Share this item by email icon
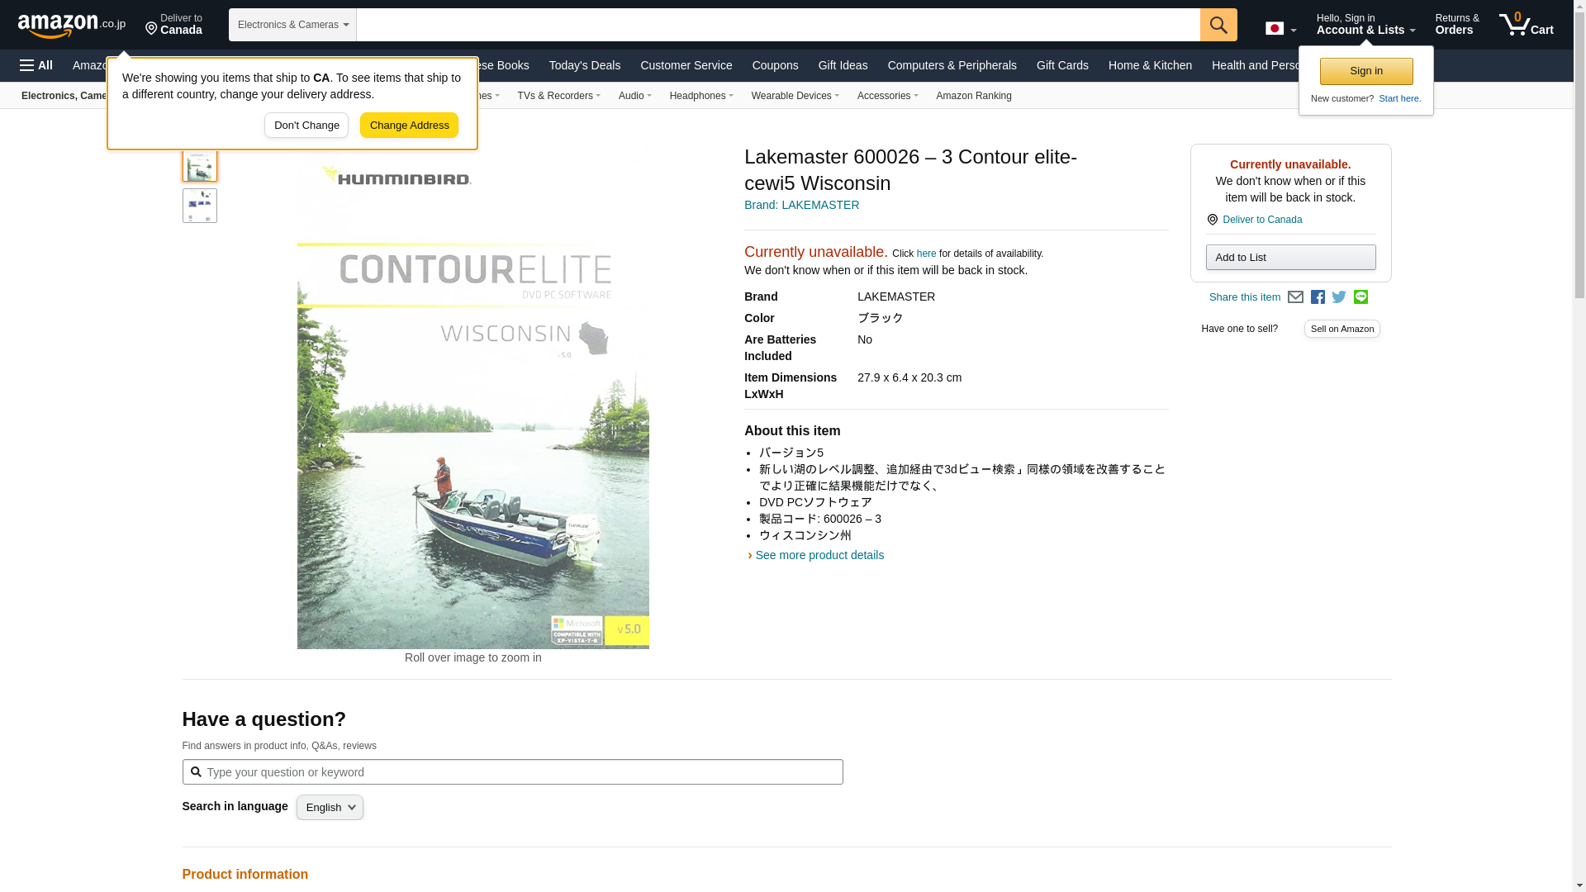The image size is (1586, 892). tap(1295, 297)
